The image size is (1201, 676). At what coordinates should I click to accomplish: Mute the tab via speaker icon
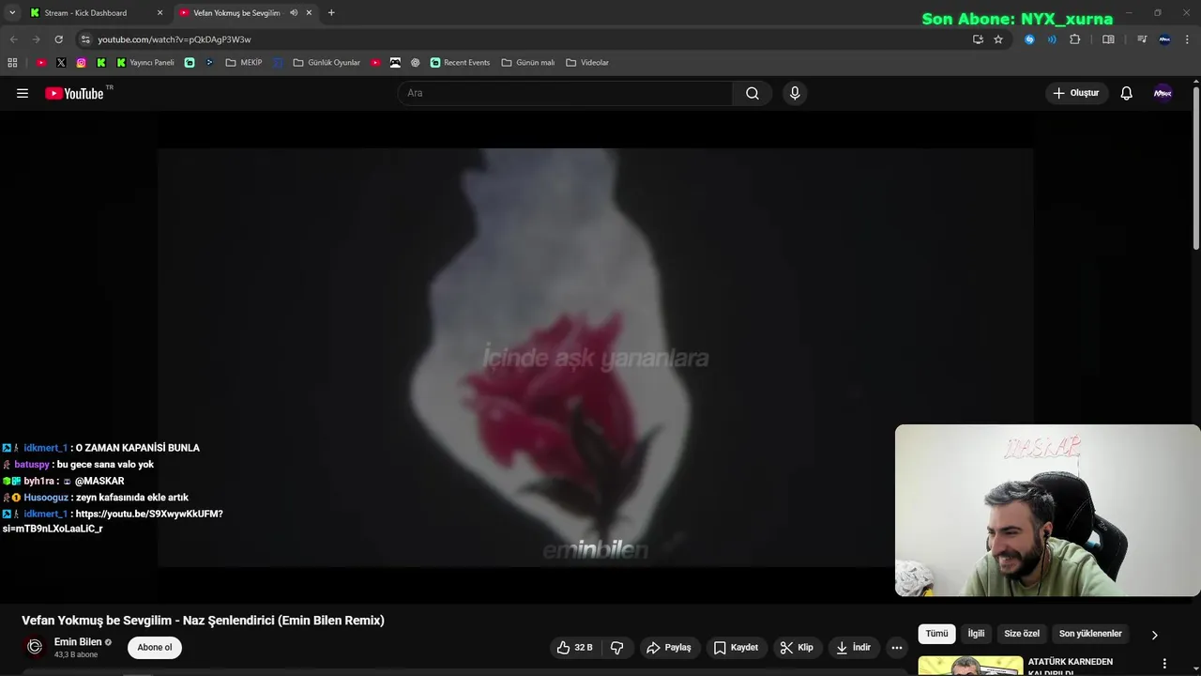[x=294, y=13]
